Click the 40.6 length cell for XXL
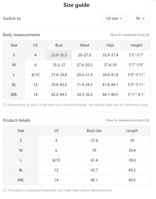The image size is (156, 199). click(132, 180)
